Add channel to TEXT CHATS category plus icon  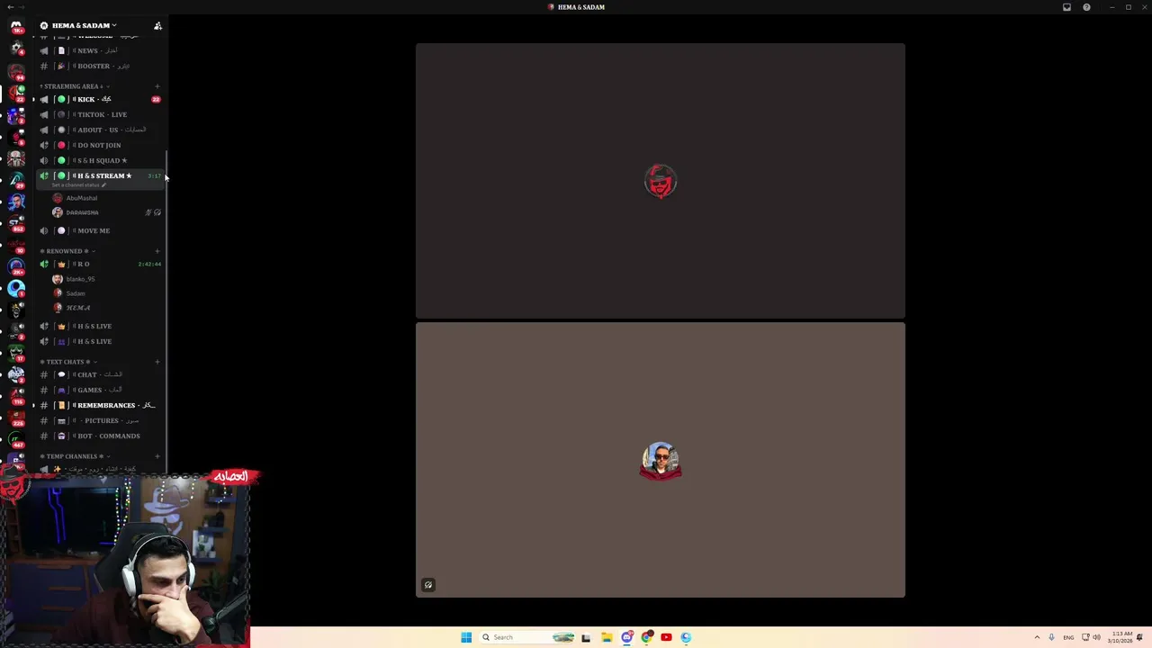[157, 362]
